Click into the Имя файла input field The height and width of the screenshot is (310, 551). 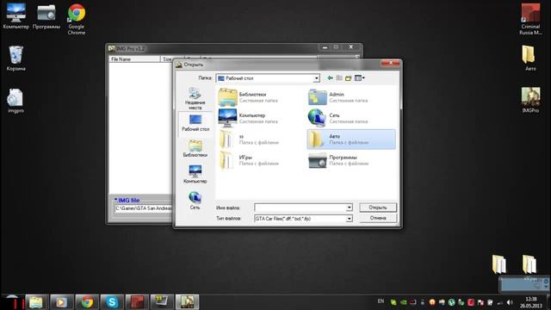300,208
